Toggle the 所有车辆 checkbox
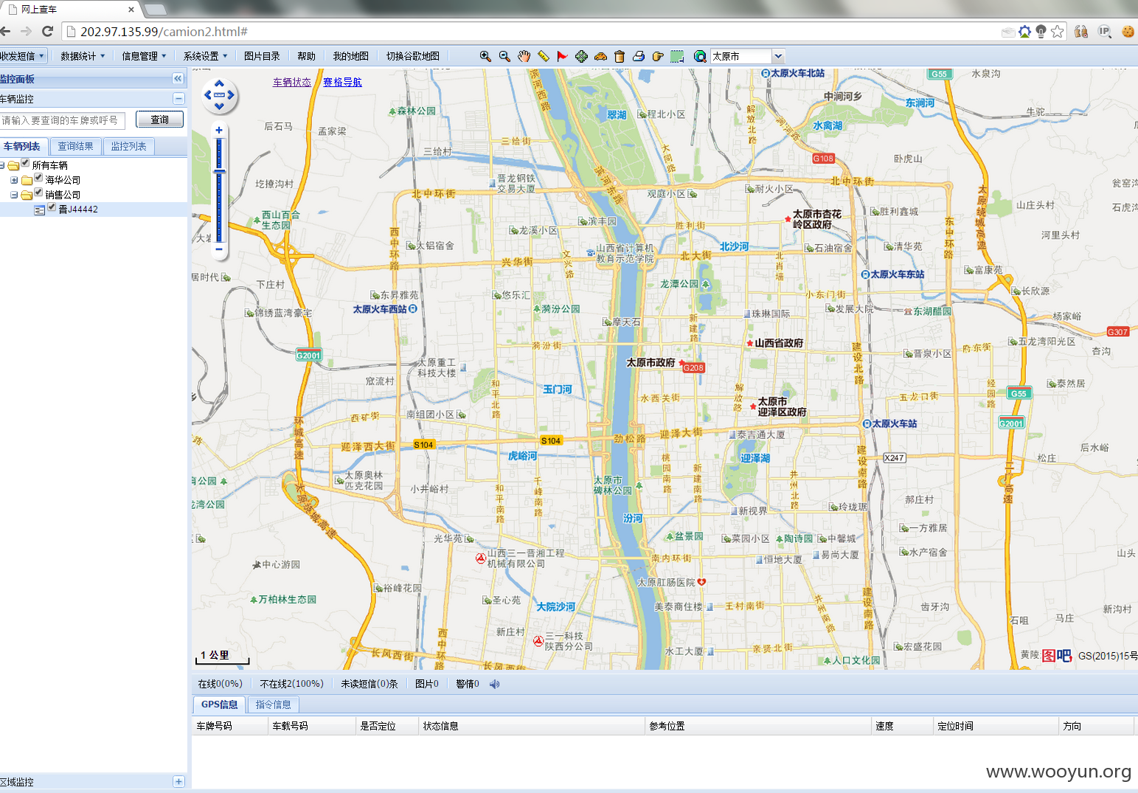The height and width of the screenshot is (793, 1138). (x=25, y=163)
